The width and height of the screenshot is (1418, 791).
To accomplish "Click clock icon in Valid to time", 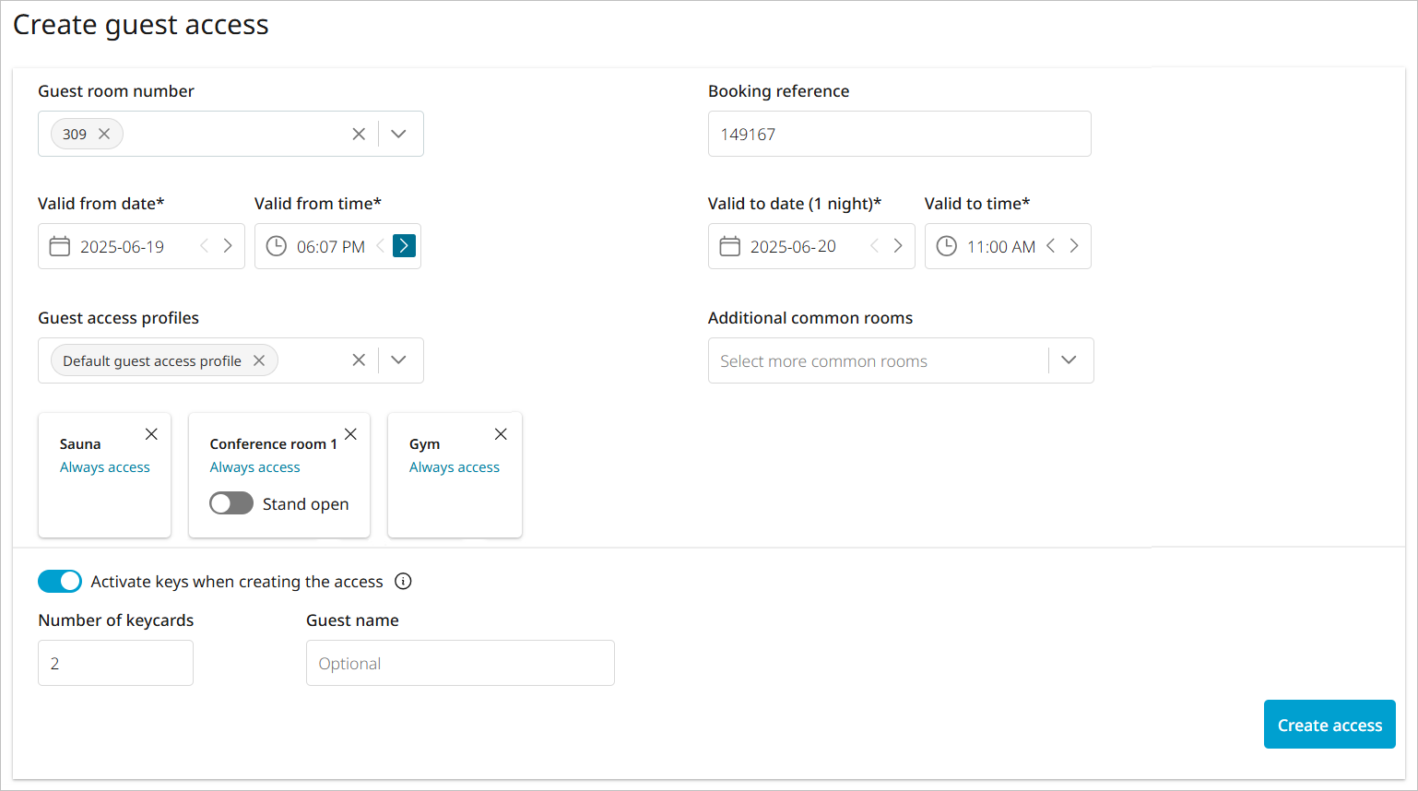I will pyautogui.click(x=947, y=246).
